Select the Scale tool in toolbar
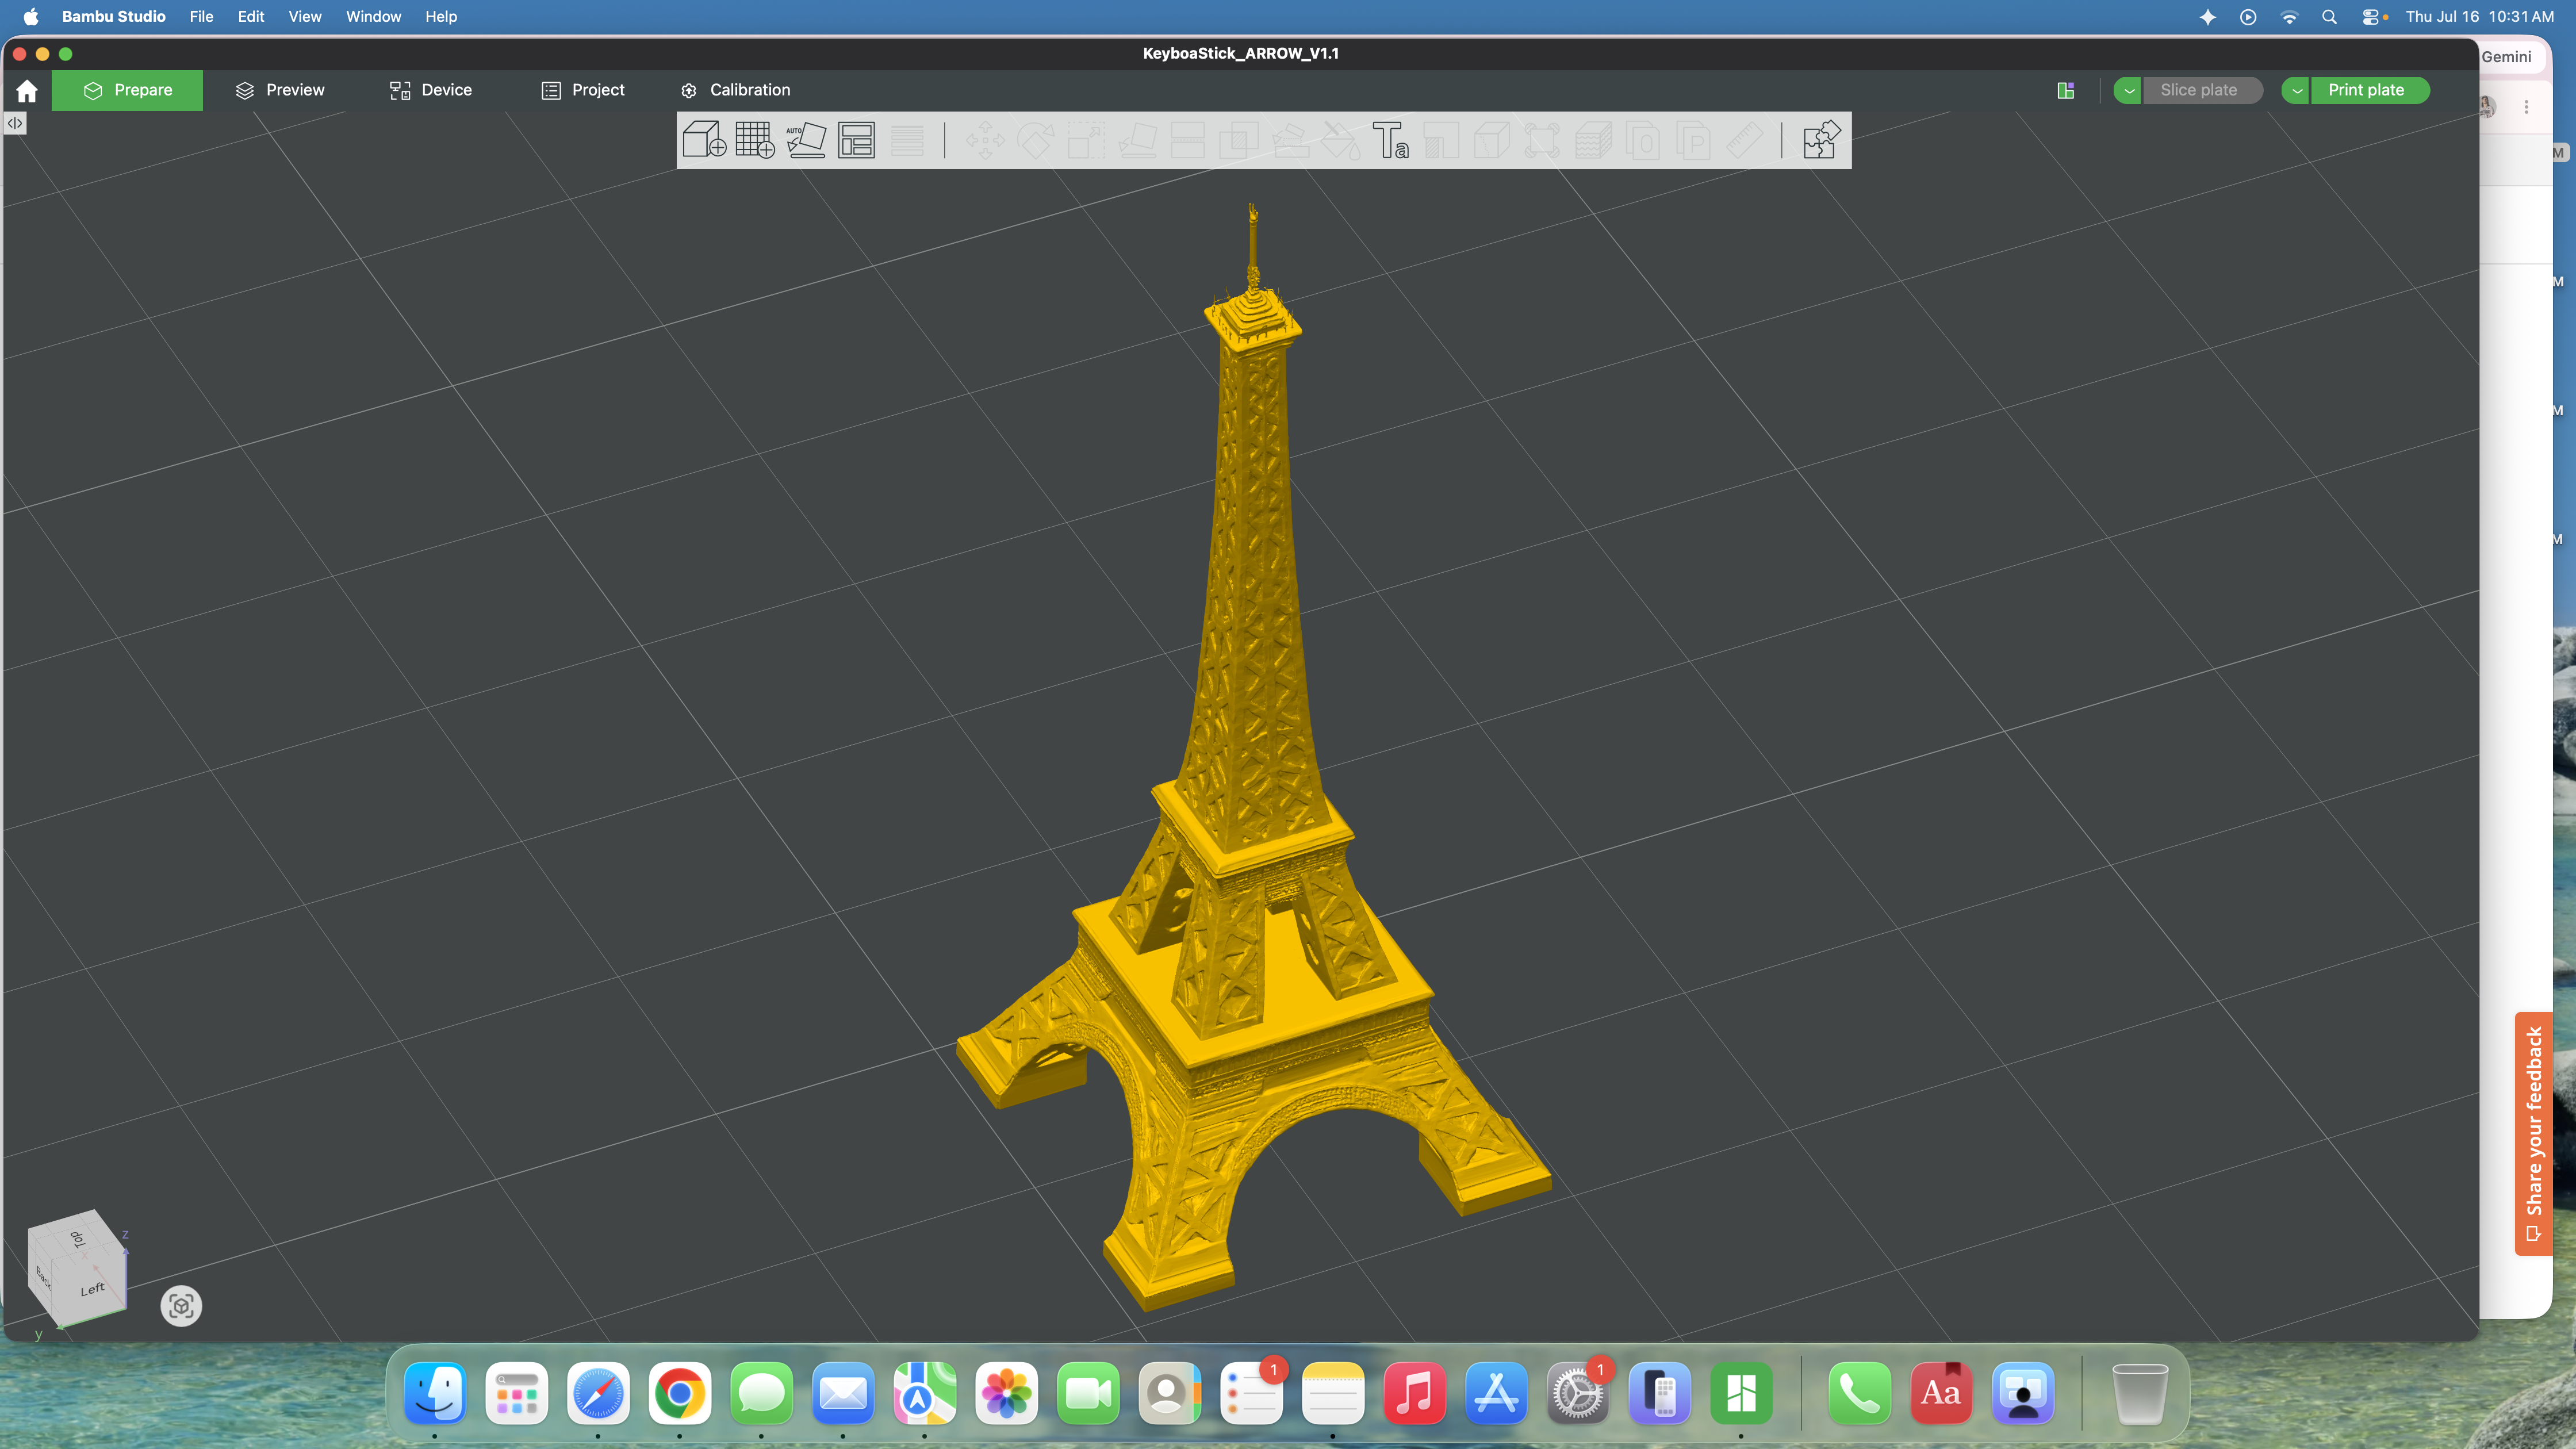The height and width of the screenshot is (1449, 2576). point(1086,140)
